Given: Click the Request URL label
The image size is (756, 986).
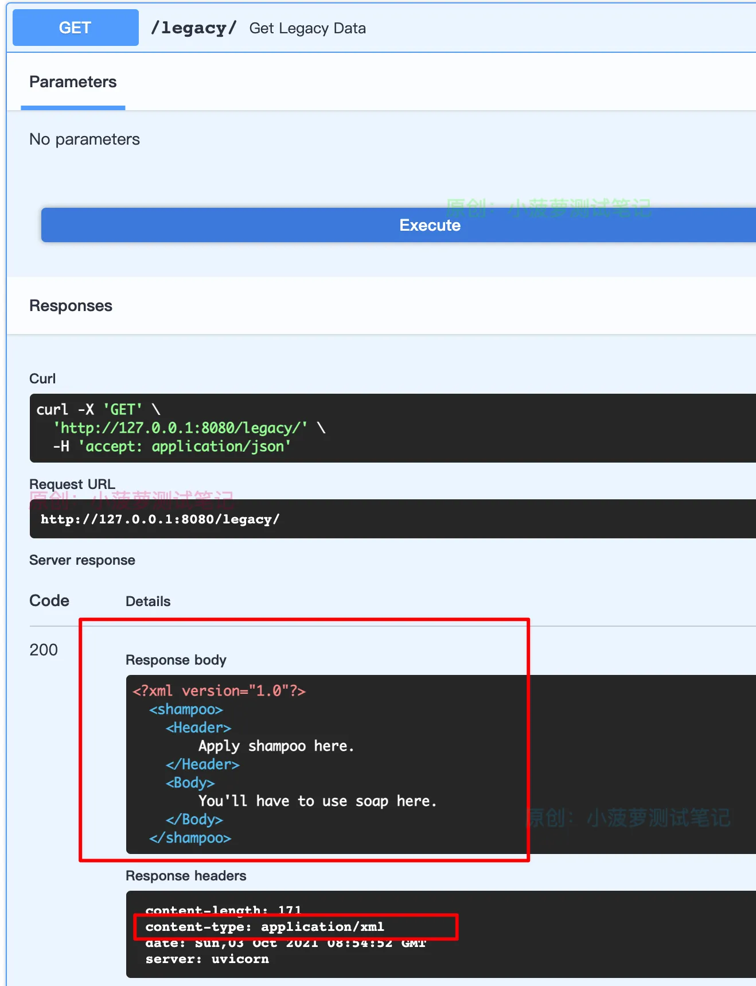Looking at the screenshot, I should 72,484.
